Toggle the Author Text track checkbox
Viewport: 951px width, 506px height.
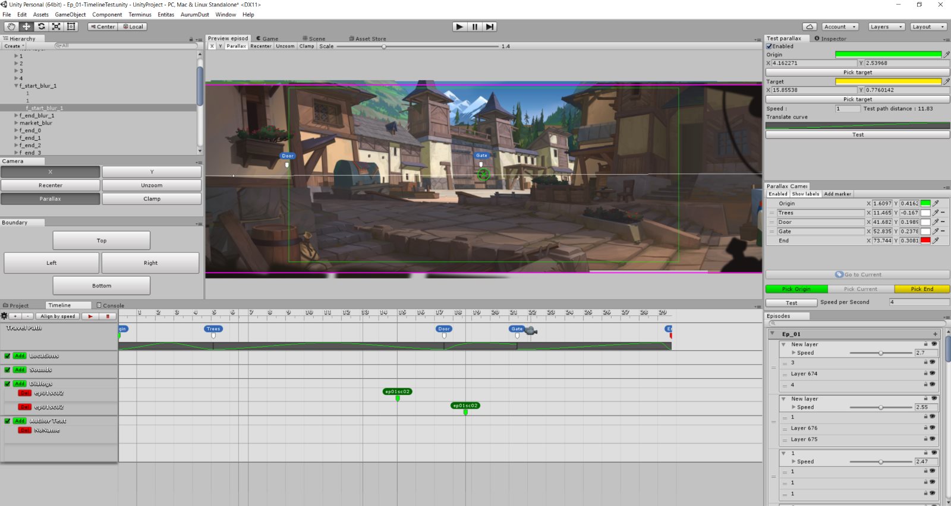coord(7,421)
